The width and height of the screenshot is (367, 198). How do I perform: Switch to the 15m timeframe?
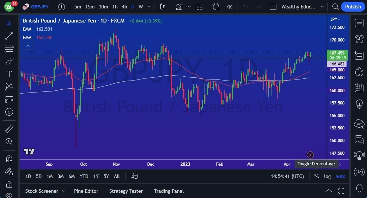click(90, 7)
